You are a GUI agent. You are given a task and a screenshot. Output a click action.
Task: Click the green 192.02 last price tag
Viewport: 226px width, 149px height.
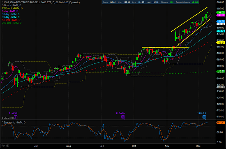click(221, 13)
